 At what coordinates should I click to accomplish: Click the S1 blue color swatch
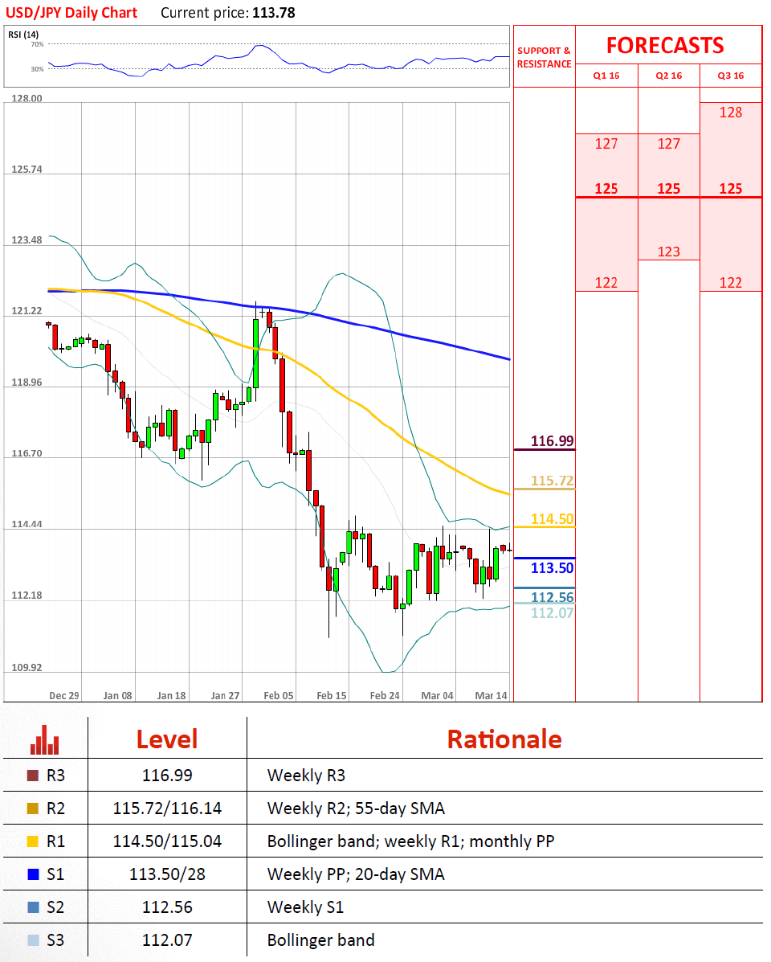(x=33, y=874)
